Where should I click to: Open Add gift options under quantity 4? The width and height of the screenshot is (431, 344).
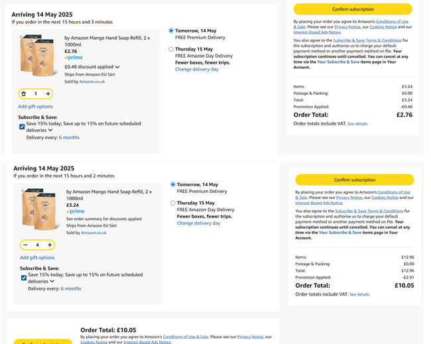(37, 257)
